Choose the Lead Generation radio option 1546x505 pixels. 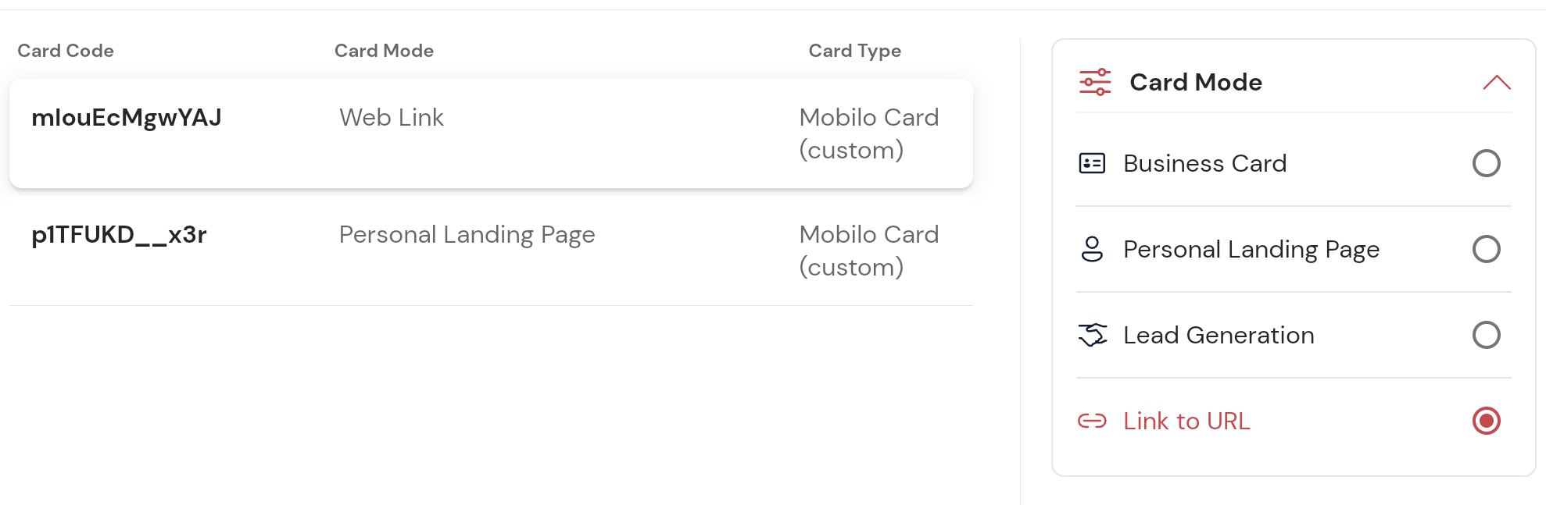click(x=1486, y=335)
